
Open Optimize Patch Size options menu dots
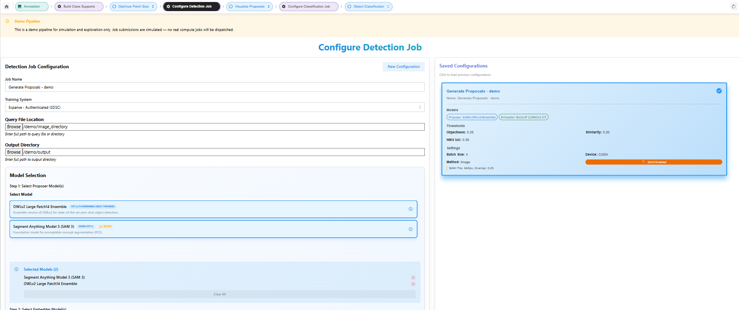153,6
